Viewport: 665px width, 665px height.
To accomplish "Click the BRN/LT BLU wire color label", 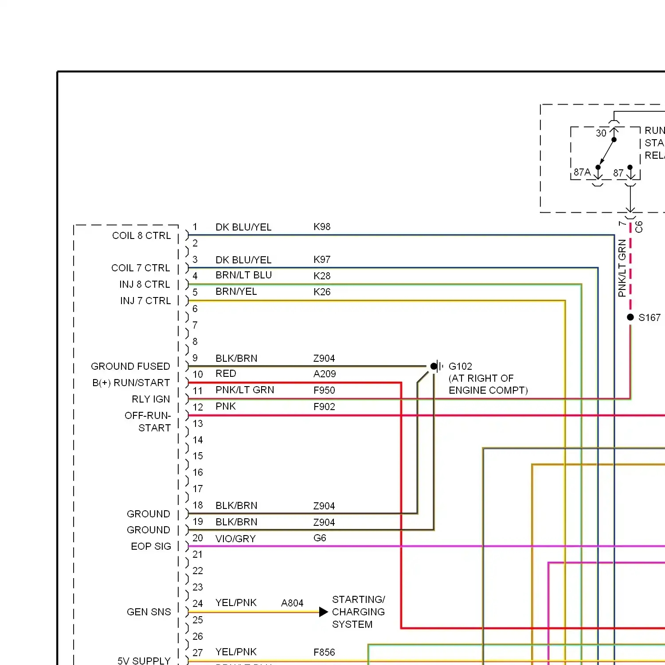I will point(243,275).
